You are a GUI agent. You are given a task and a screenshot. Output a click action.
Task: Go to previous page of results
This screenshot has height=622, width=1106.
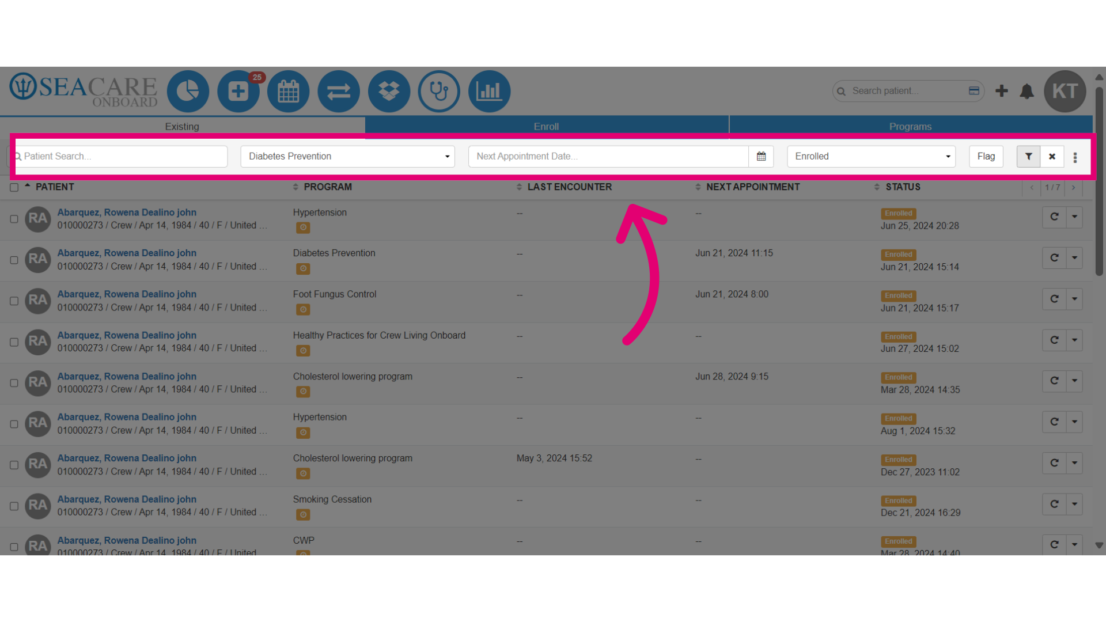[1032, 187]
